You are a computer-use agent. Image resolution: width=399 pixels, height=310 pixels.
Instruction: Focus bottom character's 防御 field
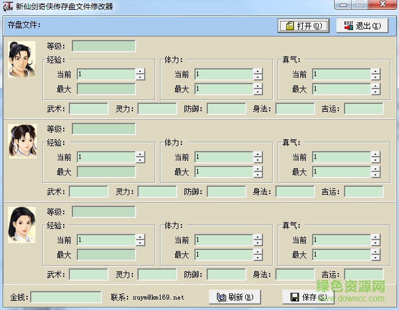coord(227,274)
